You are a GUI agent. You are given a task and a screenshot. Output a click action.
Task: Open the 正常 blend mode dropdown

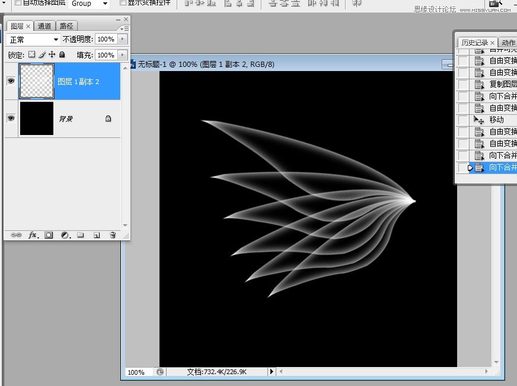tap(34, 39)
